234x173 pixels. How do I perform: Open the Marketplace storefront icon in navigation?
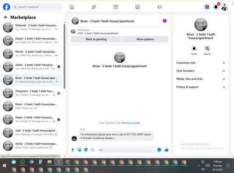pos(137,7)
